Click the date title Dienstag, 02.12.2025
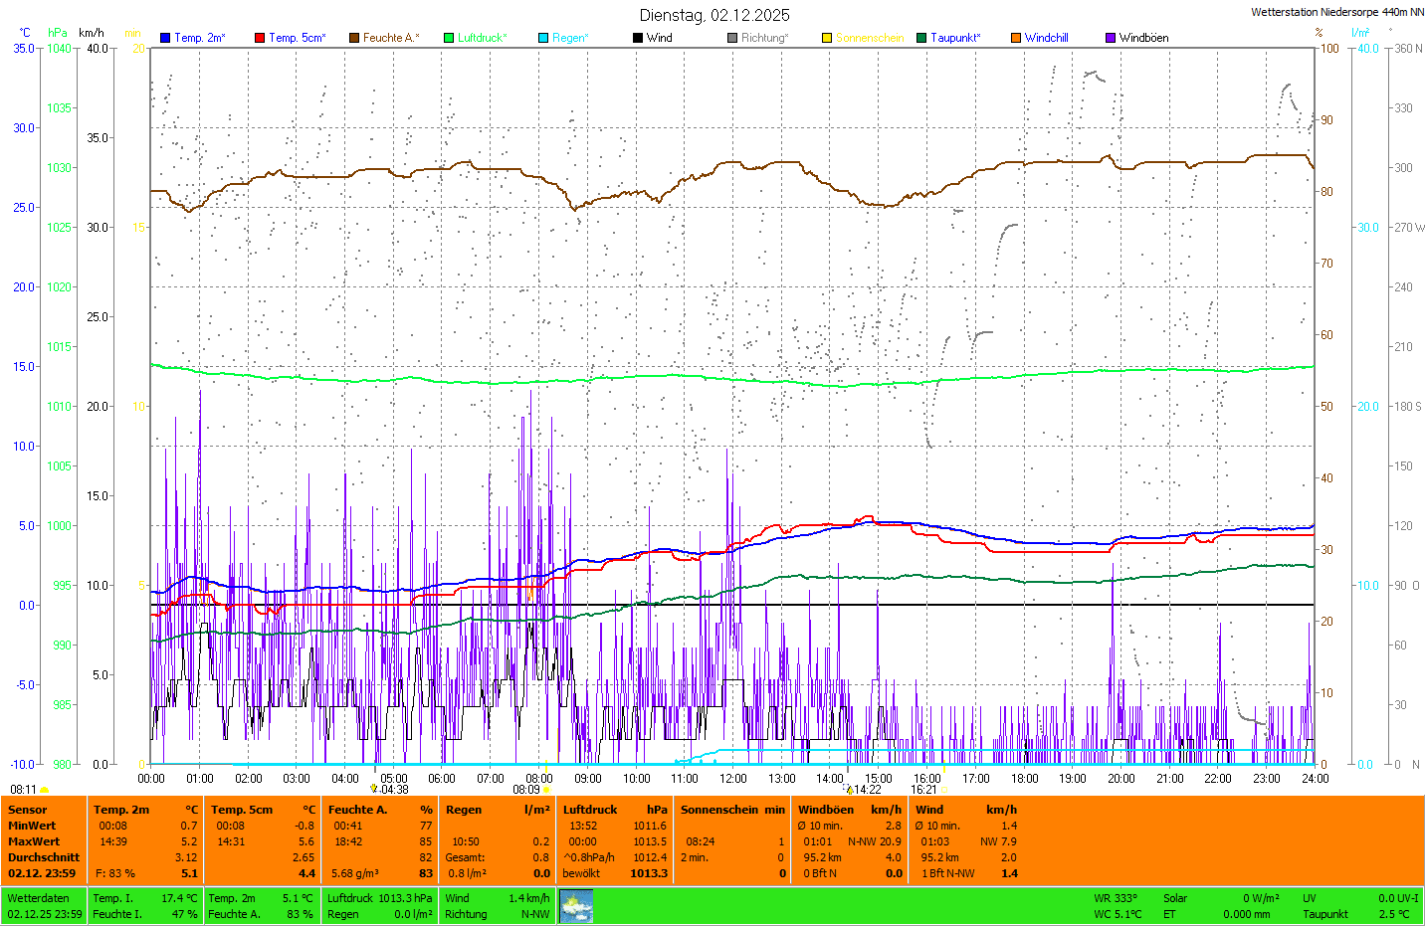Viewport: 1425px width, 926px height. tap(714, 15)
